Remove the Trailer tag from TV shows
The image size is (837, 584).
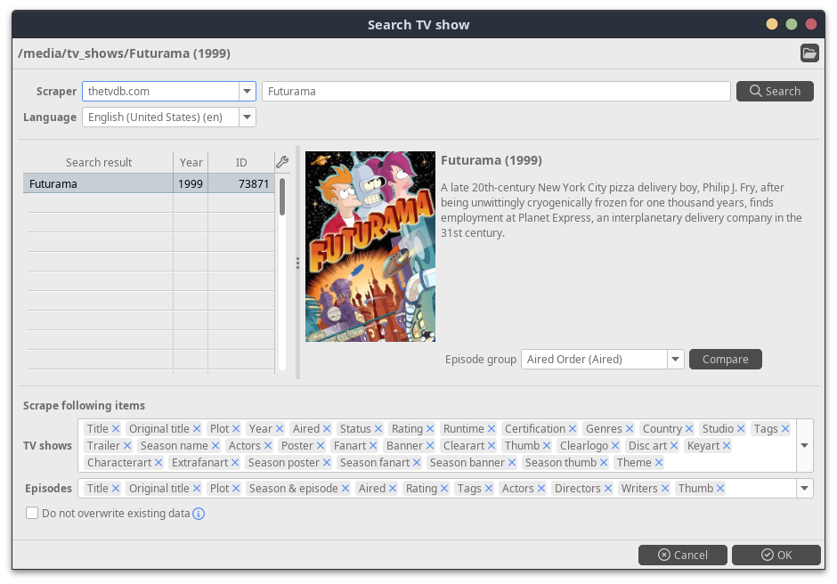[x=127, y=446]
